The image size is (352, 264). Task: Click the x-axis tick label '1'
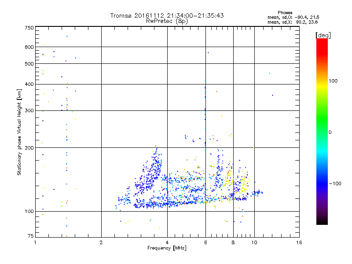35,242
